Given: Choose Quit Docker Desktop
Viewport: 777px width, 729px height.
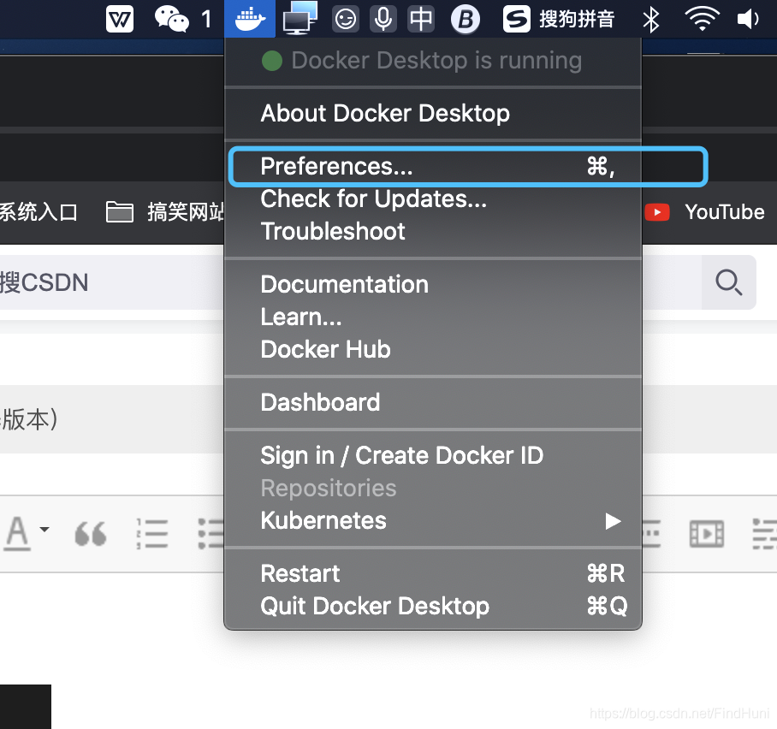Looking at the screenshot, I should (x=374, y=606).
